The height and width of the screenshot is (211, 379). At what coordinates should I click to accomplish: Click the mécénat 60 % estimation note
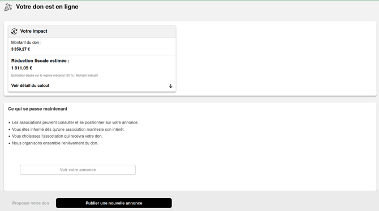(x=55, y=76)
